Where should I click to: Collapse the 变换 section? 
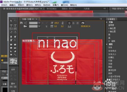point(107,22)
